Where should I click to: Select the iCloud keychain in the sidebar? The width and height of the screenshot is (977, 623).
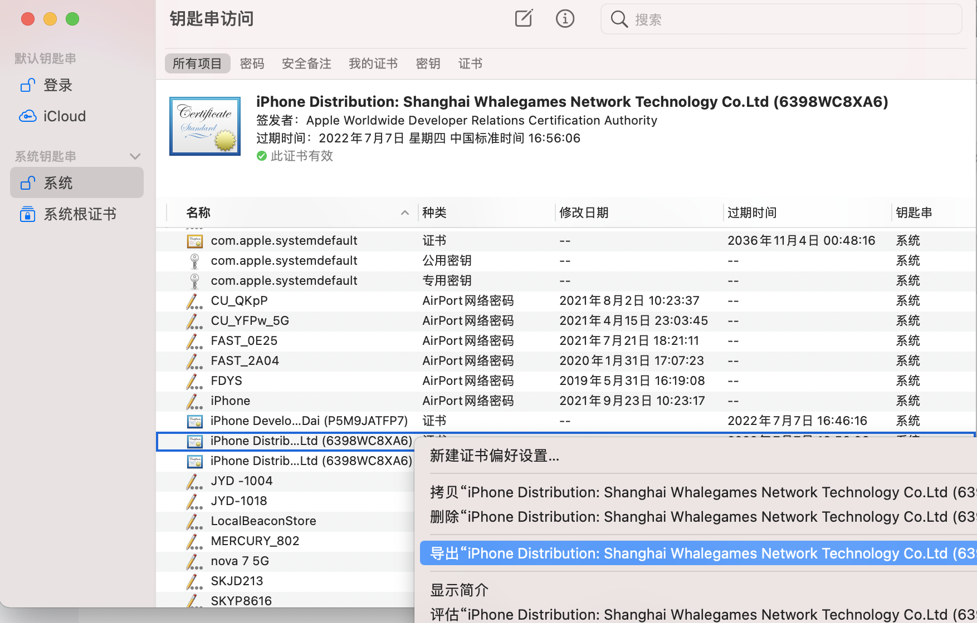pos(77,116)
